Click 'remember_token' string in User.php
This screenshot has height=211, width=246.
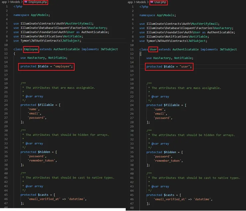(x=168, y=161)
